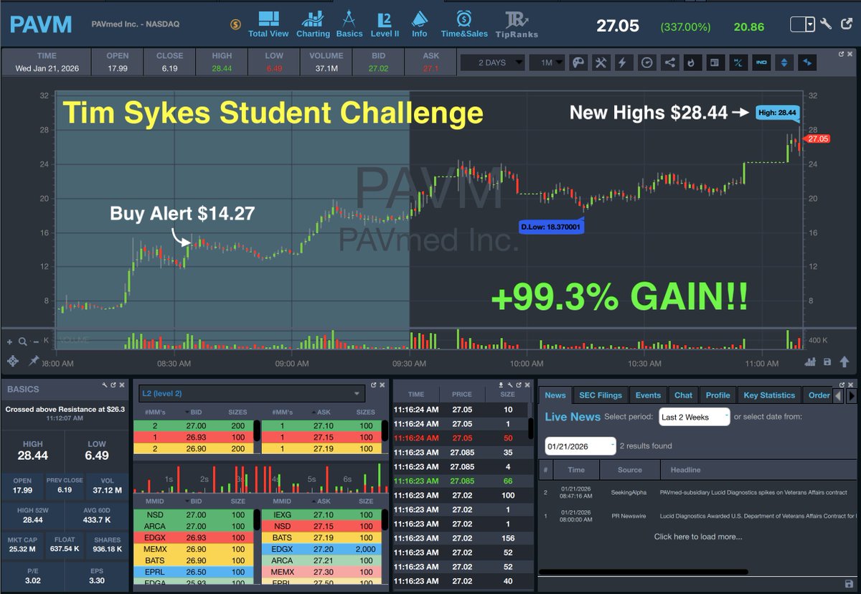Screen dimensions: 861x594
Task: Open the chart color palette tool
Action: coord(578,62)
